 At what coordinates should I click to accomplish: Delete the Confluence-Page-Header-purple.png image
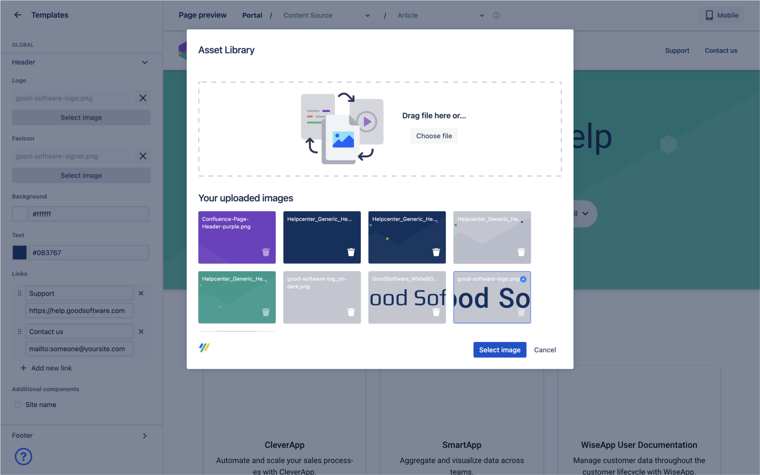tap(265, 252)
